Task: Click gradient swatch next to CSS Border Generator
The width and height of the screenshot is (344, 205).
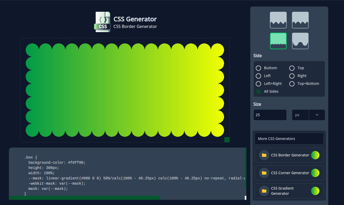Action: [x=315, y=155]
